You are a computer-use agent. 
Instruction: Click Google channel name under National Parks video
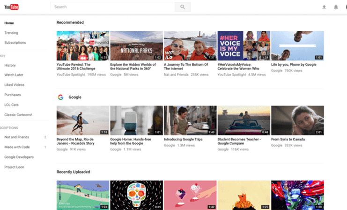116,75
